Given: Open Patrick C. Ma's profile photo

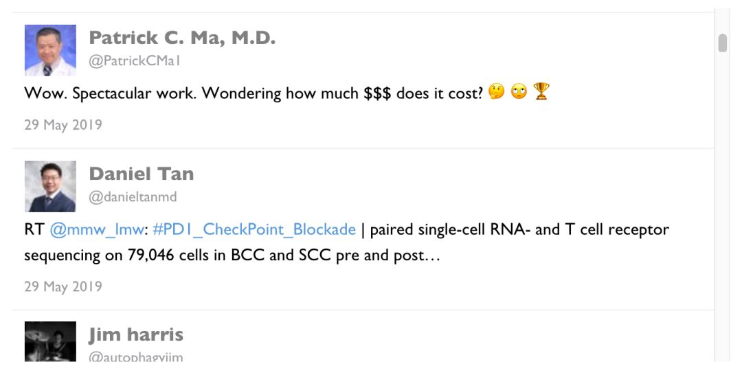Looking at the screenshot, I should tap(50, 50).
